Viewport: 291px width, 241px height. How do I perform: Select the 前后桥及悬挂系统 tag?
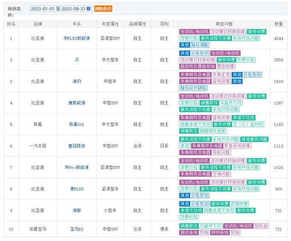click(197, 67)
